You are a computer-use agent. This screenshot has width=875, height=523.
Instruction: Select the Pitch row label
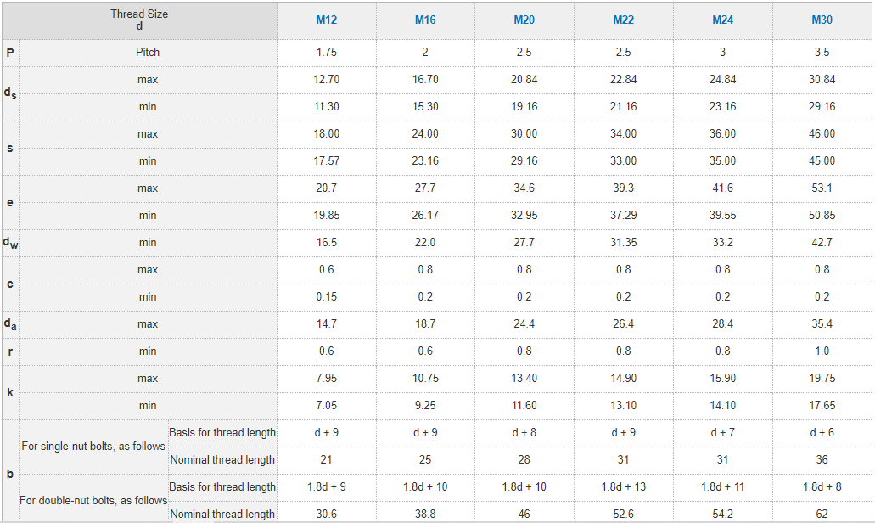[148, 52]
